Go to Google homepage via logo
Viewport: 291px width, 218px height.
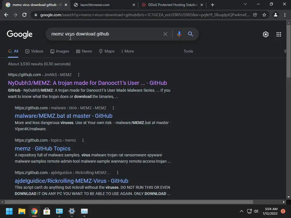(20, 34)
